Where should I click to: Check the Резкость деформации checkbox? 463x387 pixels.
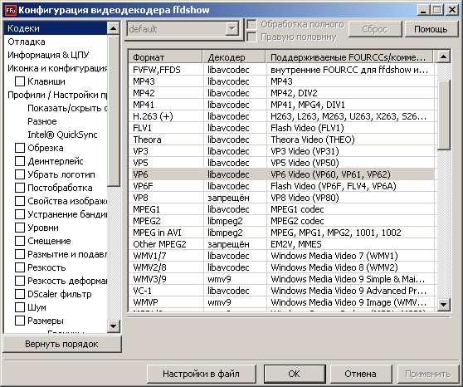[x=20, y=281]
